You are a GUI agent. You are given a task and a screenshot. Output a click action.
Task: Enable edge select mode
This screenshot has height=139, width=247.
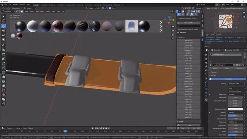(20, 11)
